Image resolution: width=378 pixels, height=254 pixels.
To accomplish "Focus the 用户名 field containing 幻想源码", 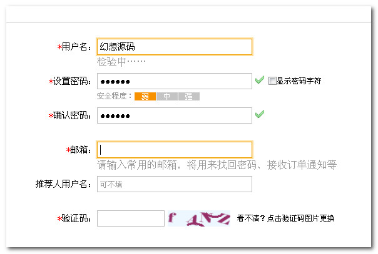I will click(x=175, y=47).
